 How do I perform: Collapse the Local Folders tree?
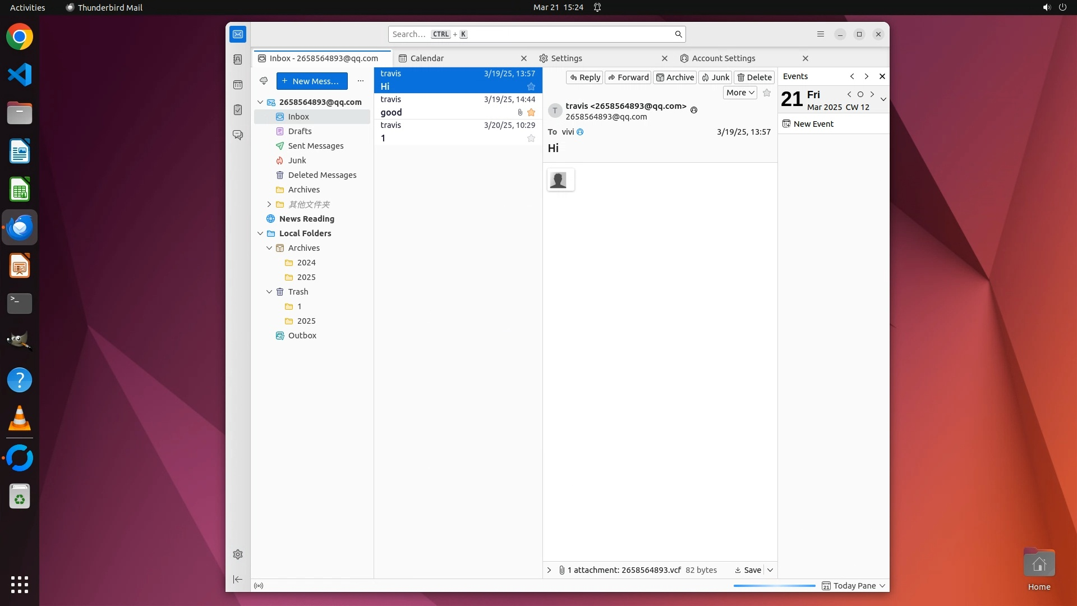coord(260,233)
